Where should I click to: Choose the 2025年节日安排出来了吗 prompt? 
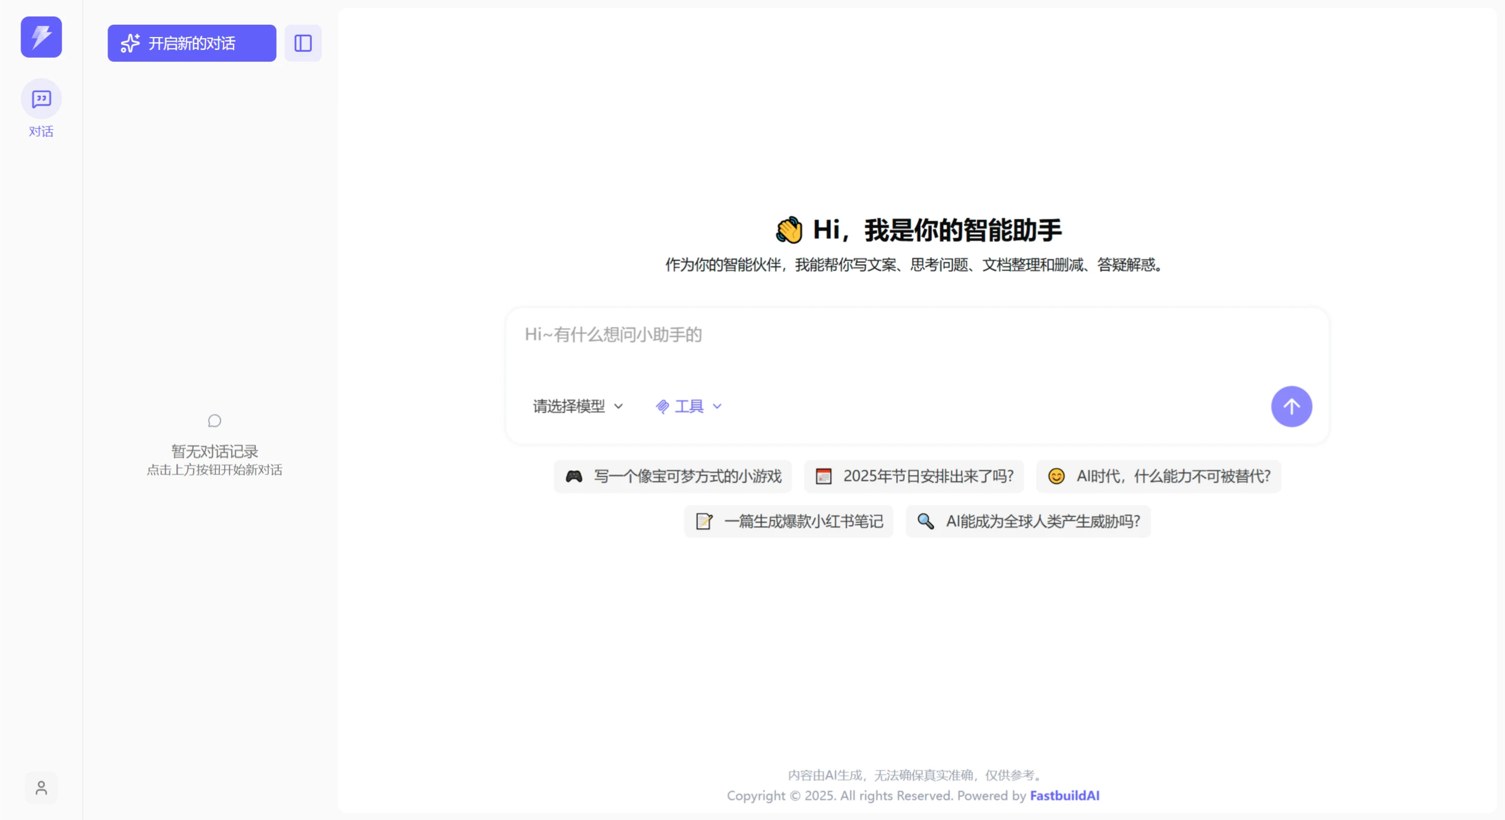point(913,476)
